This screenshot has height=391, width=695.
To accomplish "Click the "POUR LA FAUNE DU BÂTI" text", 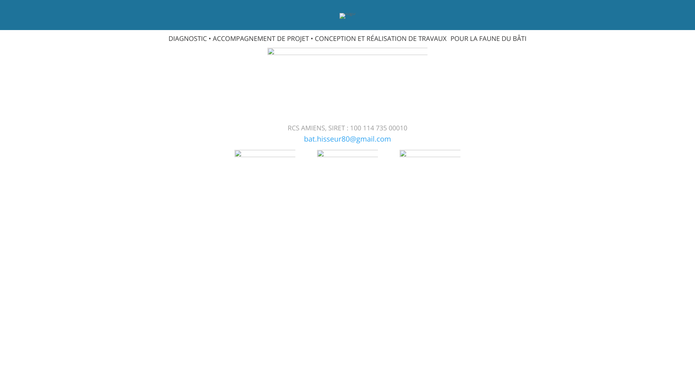I will coord(488,38).
